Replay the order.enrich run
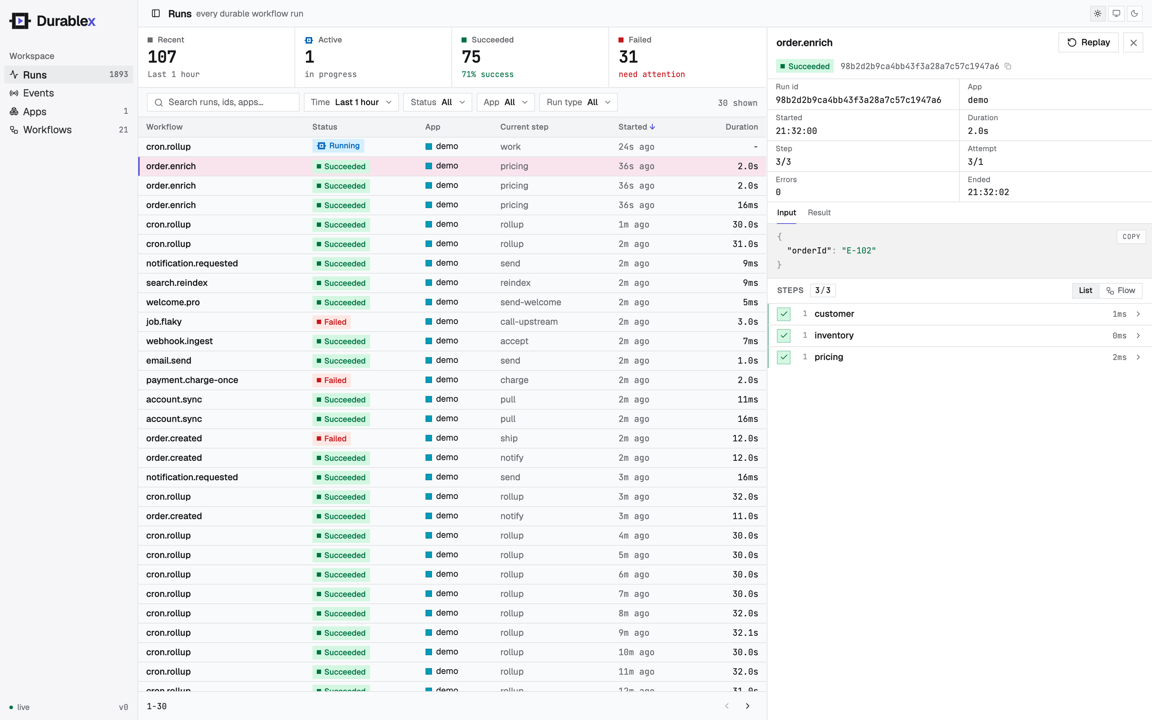 1088,43
